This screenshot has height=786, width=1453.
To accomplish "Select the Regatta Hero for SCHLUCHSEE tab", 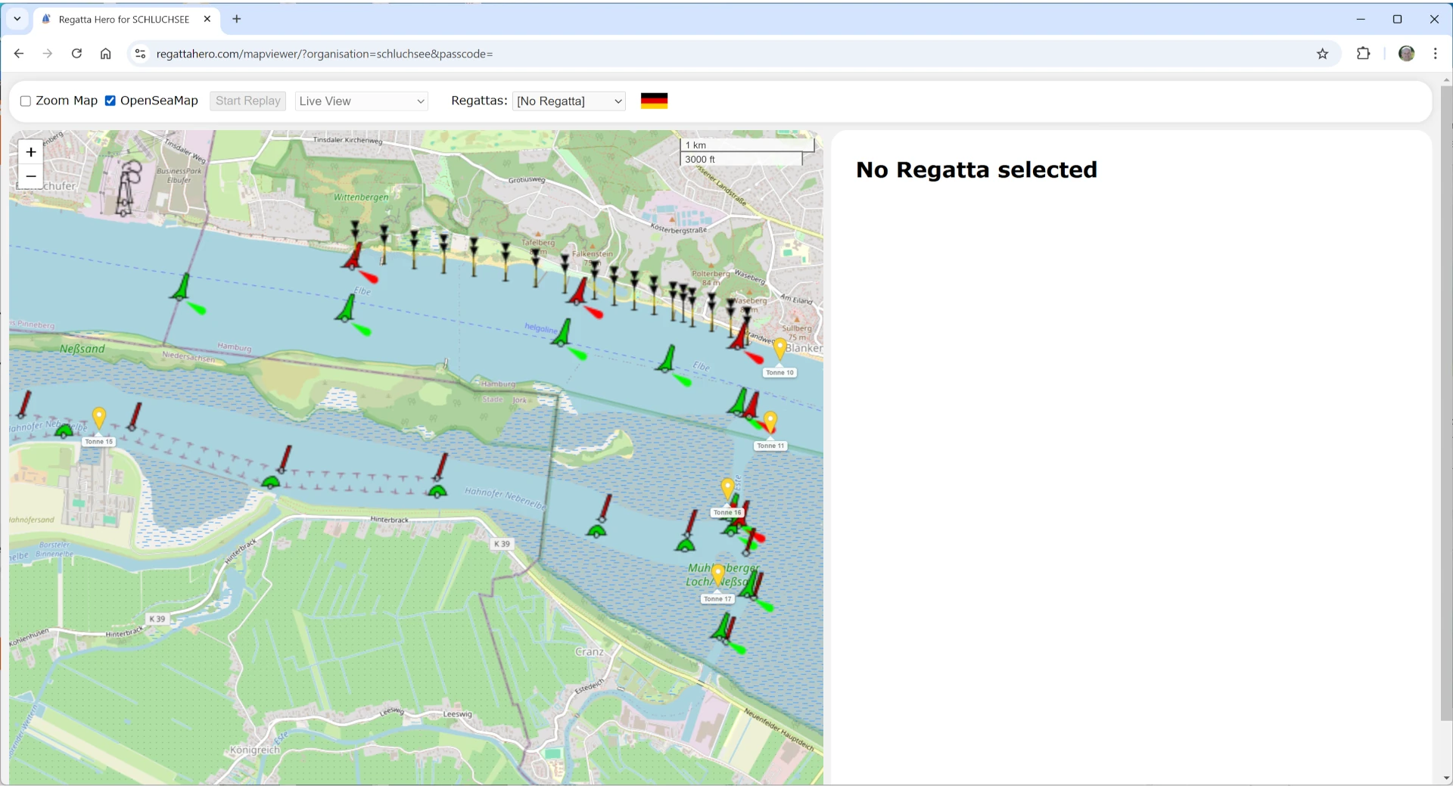I will click(x=124, y=20).
